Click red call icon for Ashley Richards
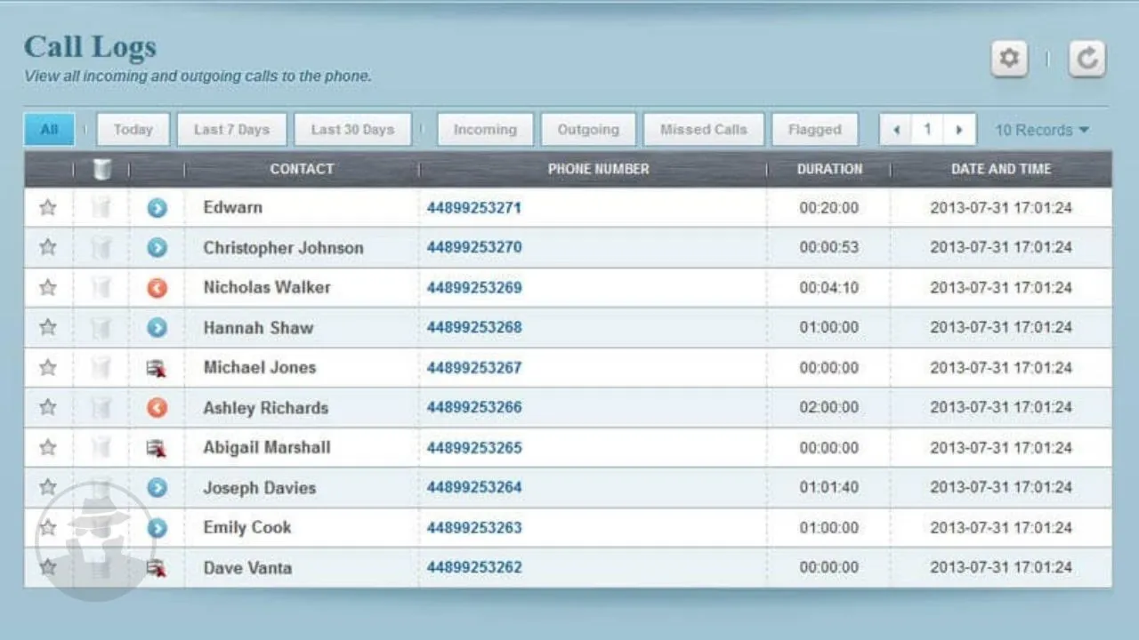The image size is (1139, 640). pyautogui.click(x=157, y=408)
